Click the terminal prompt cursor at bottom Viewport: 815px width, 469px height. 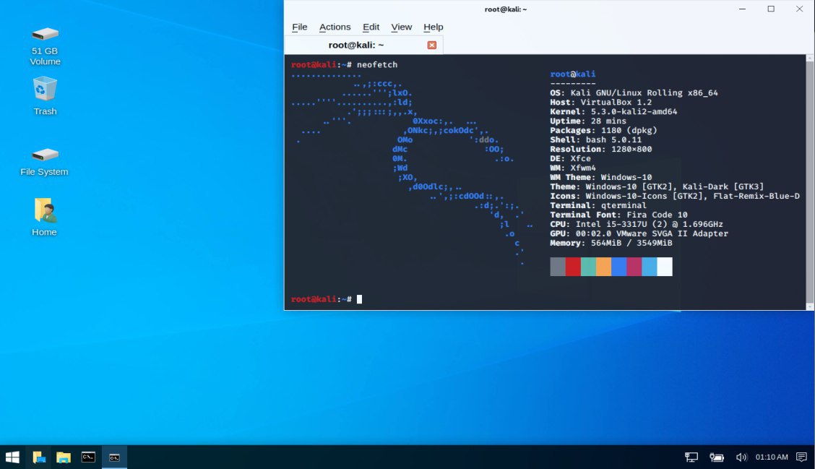coord(359,299)
